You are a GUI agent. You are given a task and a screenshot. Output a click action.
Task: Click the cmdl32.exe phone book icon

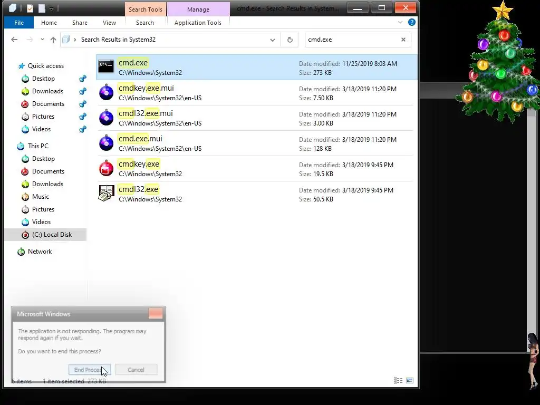(x=106, y=193)
